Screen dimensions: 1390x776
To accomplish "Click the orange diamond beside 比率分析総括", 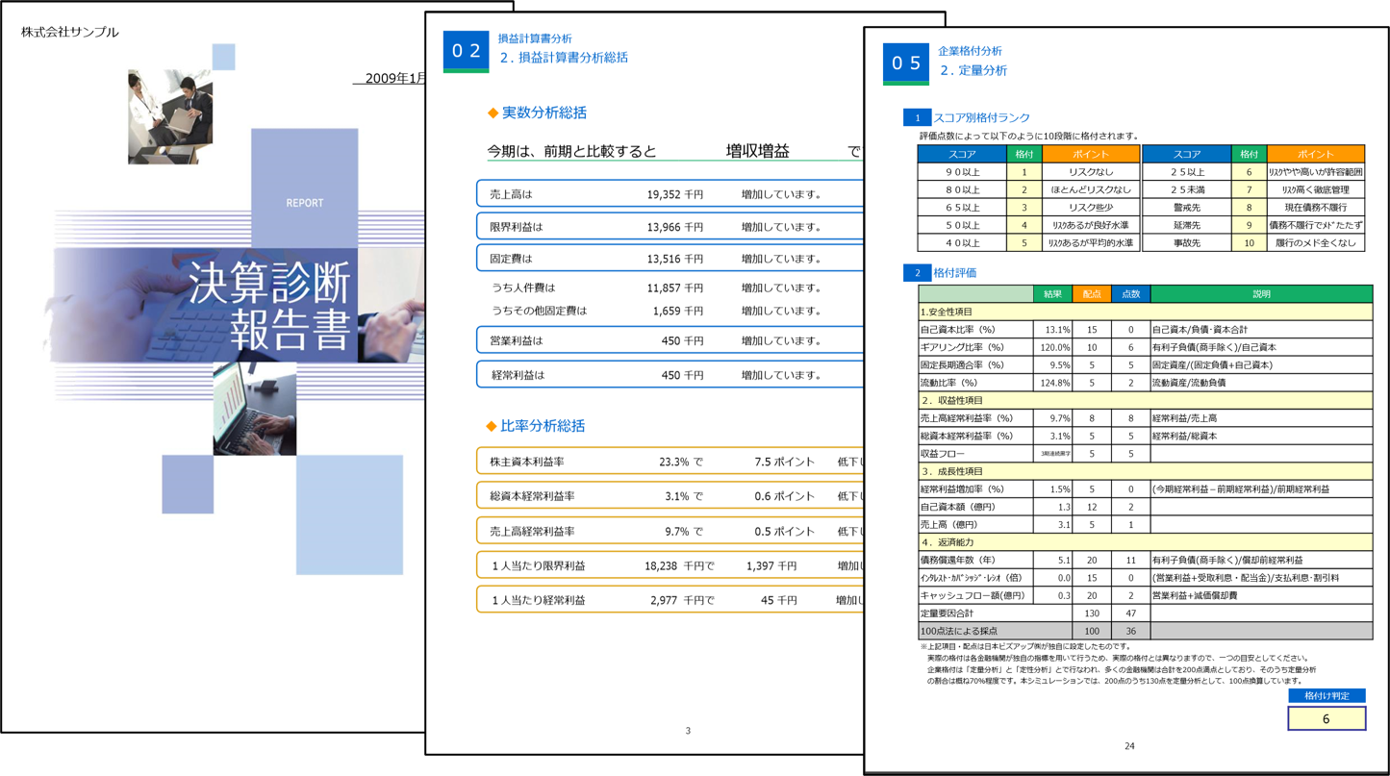I will [x=492, y=426].
